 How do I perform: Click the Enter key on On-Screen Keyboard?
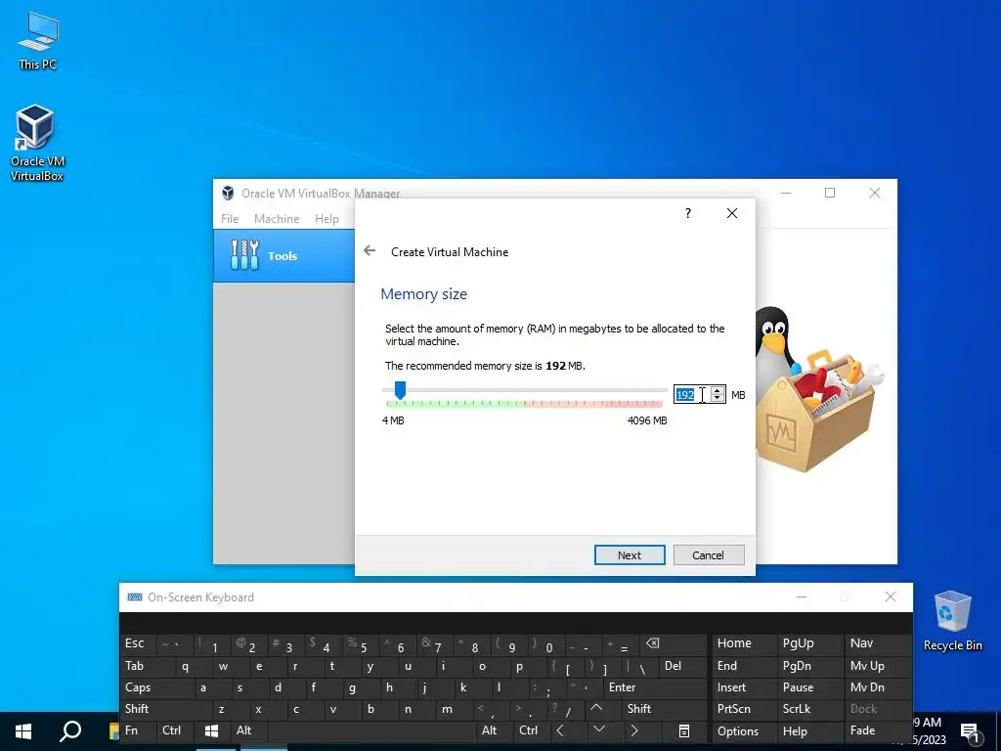654,687
